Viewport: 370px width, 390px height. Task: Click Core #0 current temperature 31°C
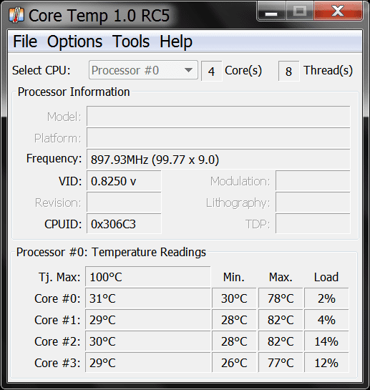pos(148,298)
